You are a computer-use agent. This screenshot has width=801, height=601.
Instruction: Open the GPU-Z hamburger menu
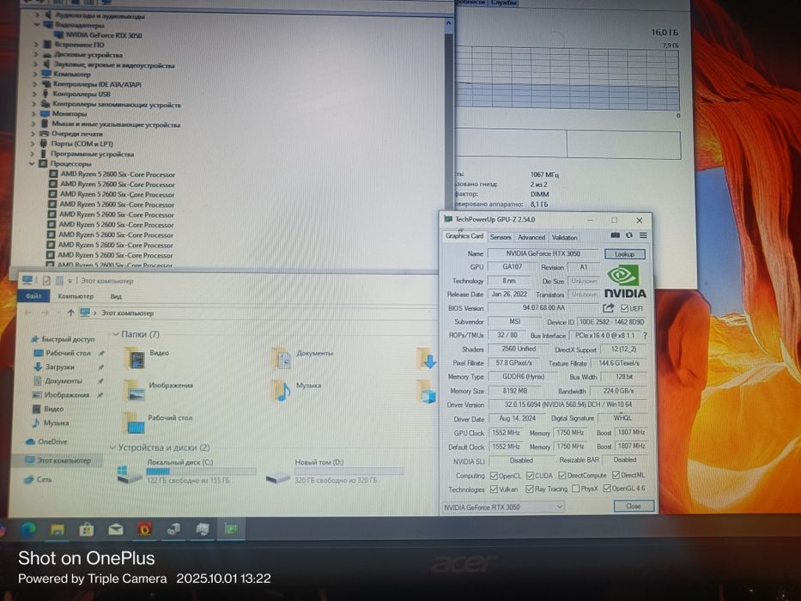click(x=643, y=235)
